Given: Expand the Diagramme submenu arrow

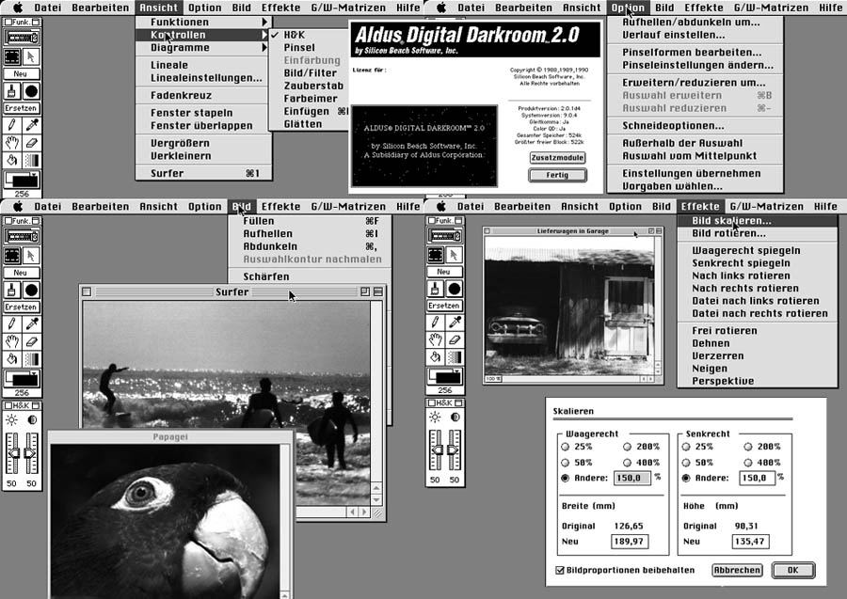Looking at the screenshot, I should [264, 48].
